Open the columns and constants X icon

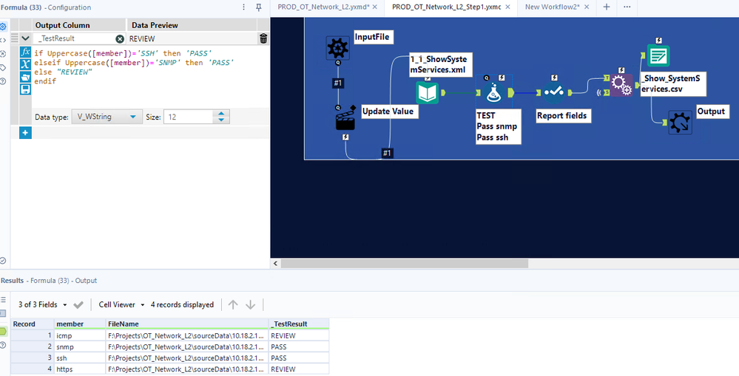25,64
